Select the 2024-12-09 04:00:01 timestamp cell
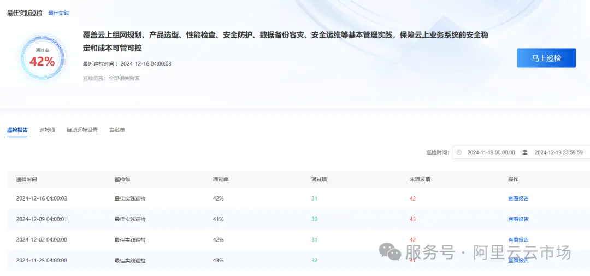The width and height of the screenshot is (590, 276). pyautogui.click(x=42, y=219)
